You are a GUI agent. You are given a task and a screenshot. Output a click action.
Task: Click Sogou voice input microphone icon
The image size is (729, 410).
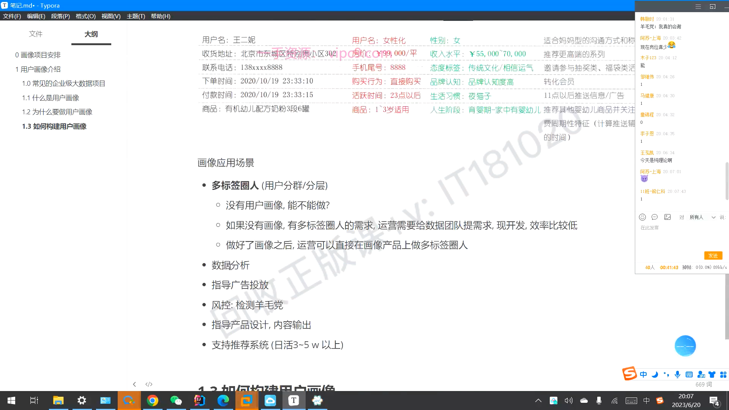pos(677,375)
